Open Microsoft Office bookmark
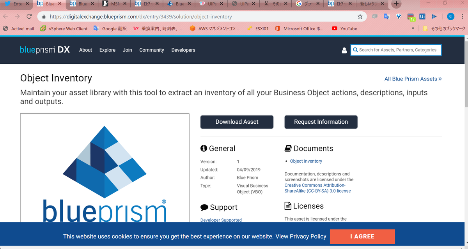468x249 pixels. coord(299,28)
